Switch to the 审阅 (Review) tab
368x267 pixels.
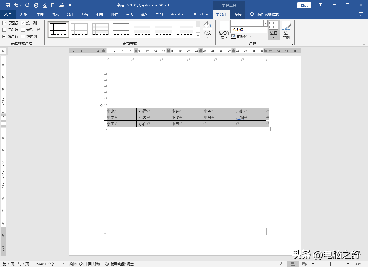pyautogui.click(x=130, y=14)
